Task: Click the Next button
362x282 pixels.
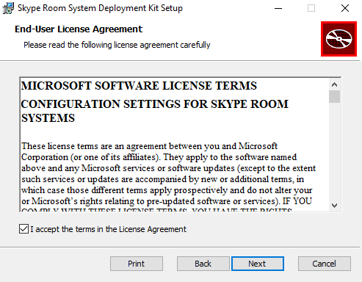Action: pyautogui.click(x=258, y=264)
